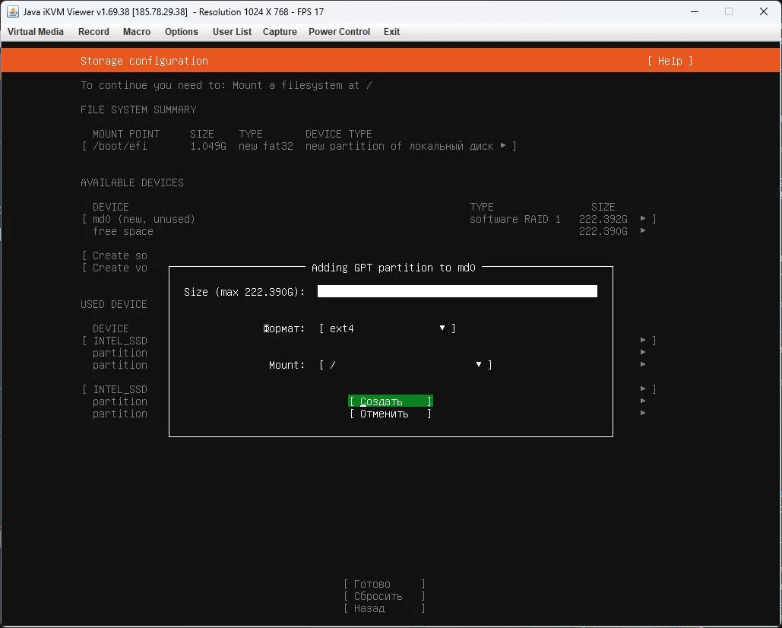Viewport: 782px width, 628px height.
Task: Click the Size input field
Action: (x=457, y=292)
